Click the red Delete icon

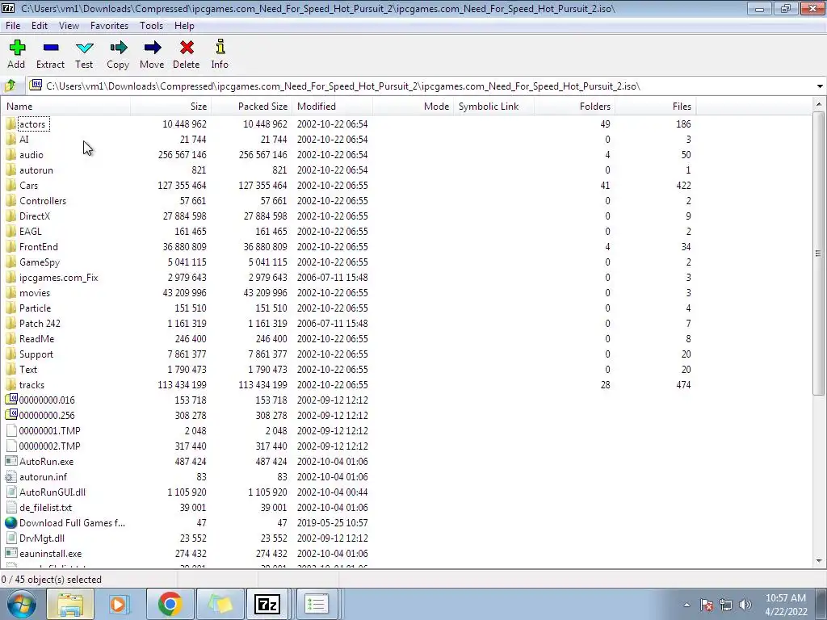click(x=187, y=48)
